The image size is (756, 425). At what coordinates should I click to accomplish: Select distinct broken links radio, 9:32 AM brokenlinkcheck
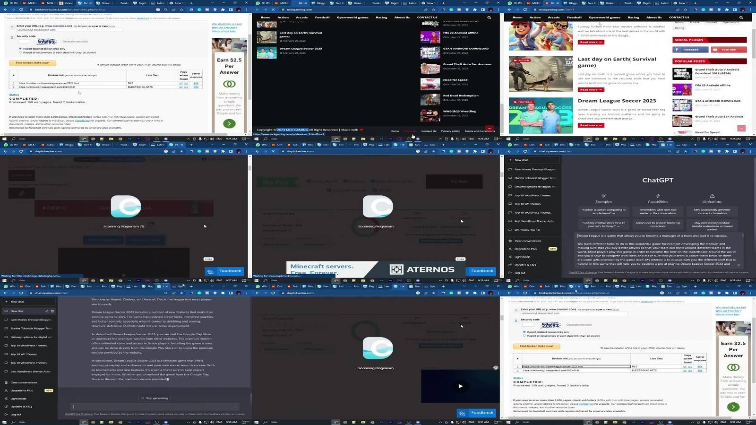pos(524,332)
